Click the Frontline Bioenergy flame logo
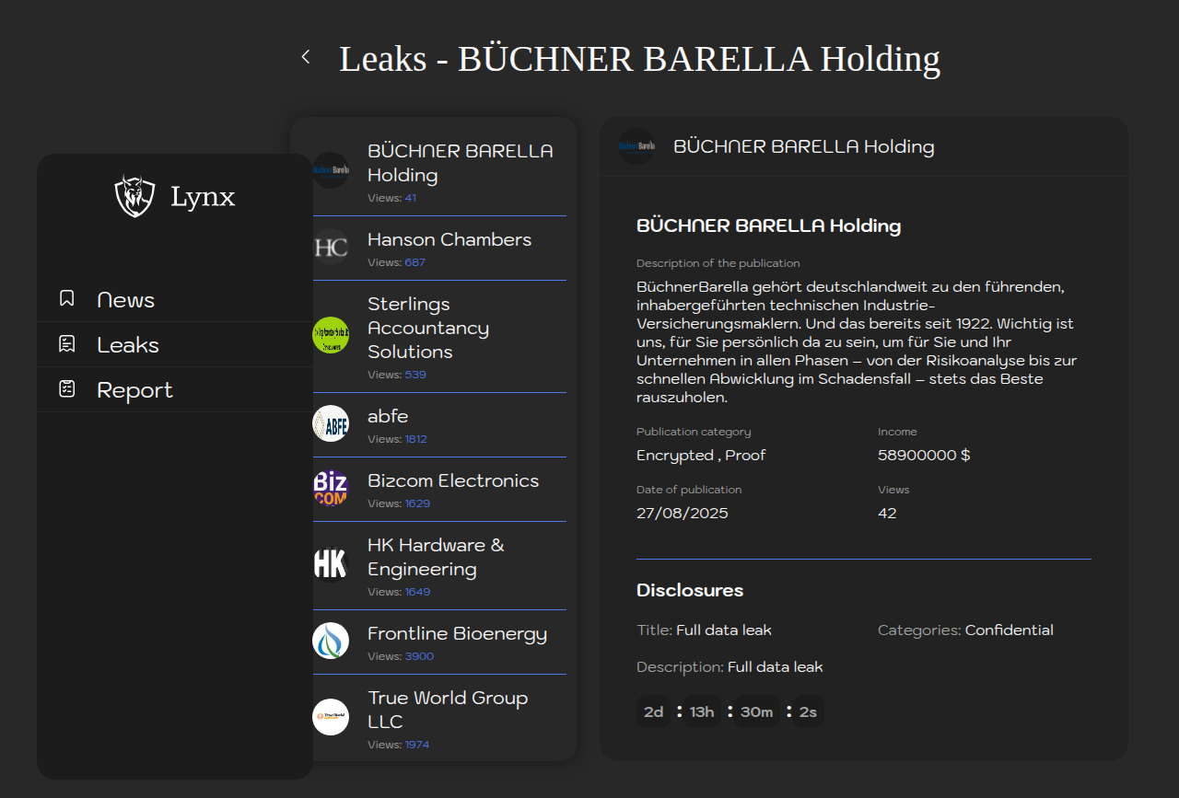This screenshot has height=798, width=1179. pyautogui.click(x=331, y=641)
